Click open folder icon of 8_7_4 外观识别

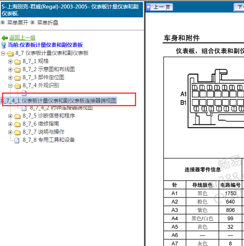(18, 86)
